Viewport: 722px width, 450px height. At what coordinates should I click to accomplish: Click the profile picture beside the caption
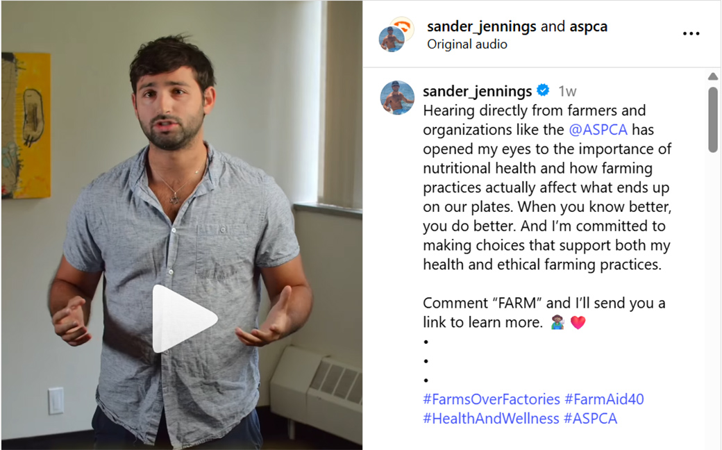point(397,97)
